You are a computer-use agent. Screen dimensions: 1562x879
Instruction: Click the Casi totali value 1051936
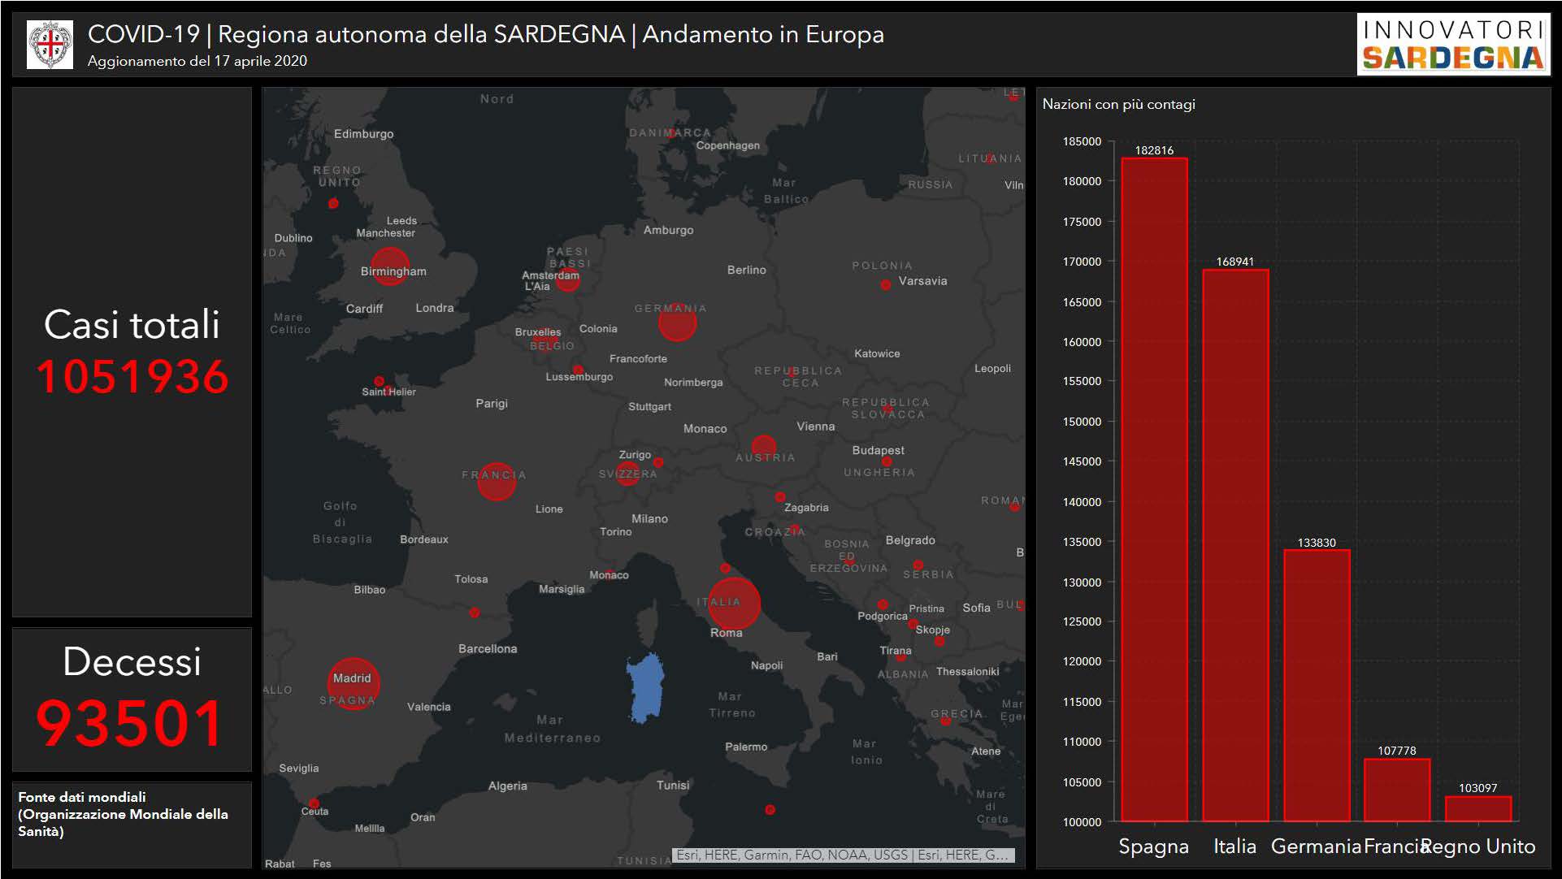[132, 377]
